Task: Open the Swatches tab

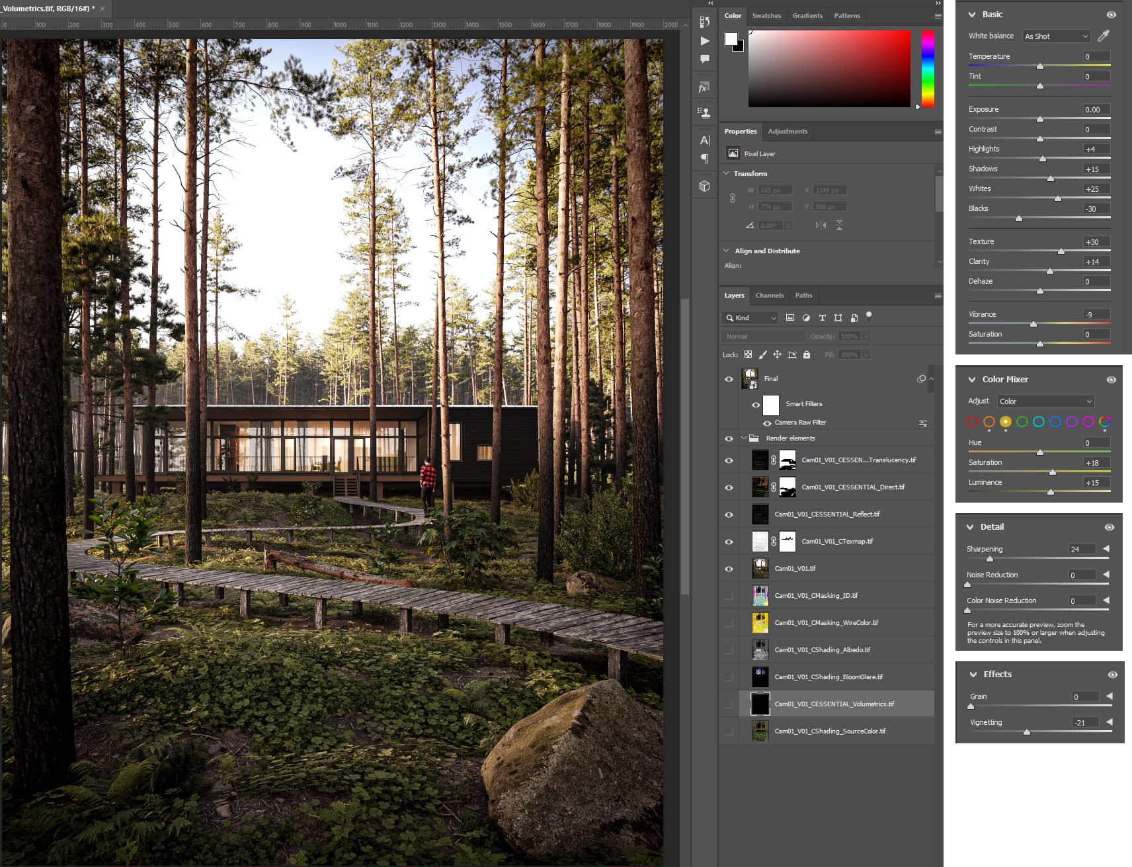Action: [766, 16]
